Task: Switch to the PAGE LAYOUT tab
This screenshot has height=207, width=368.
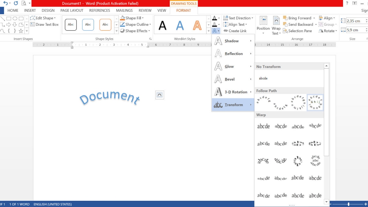Action: click(x=72, y=10)
